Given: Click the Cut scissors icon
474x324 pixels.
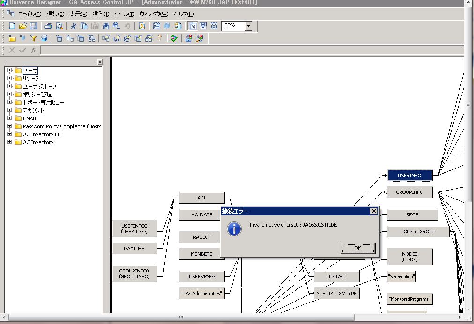Looking at the screenshot, I should point(73,26).
